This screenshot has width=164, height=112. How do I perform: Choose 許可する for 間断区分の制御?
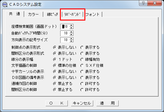coord(90,90)
